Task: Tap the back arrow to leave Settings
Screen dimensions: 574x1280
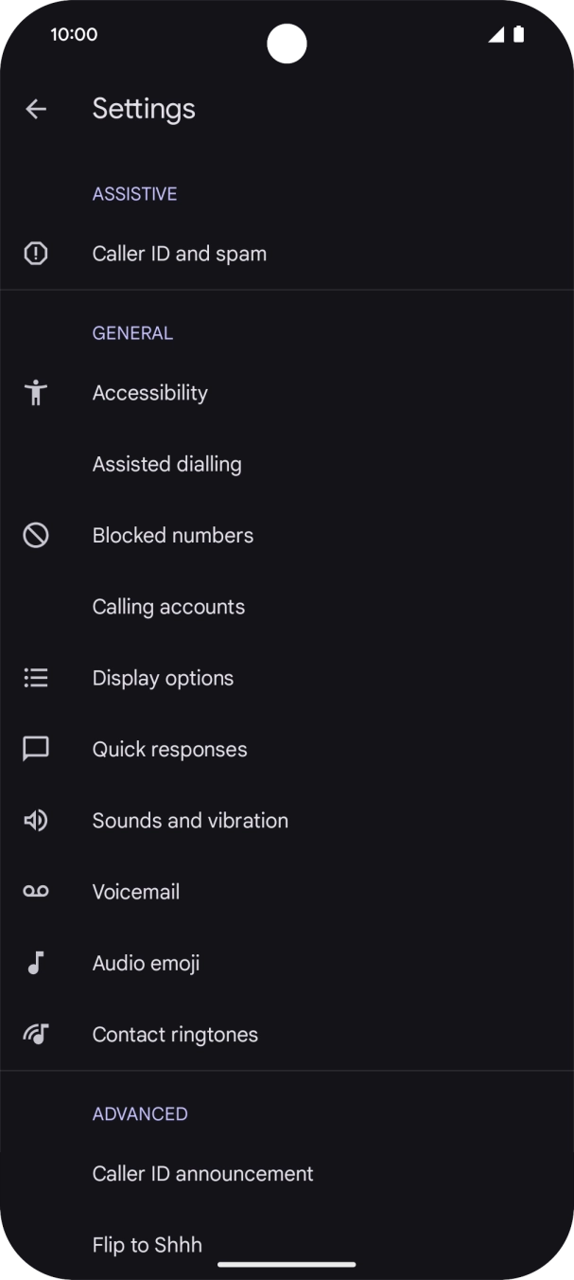Action: (x=36, y=108)
